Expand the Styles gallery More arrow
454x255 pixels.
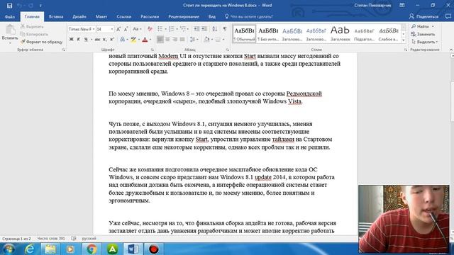point(404,41)
